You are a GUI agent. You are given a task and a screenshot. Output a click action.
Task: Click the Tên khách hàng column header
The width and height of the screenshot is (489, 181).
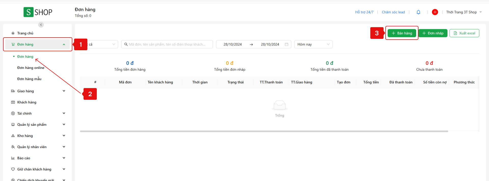tap(160, 82)
